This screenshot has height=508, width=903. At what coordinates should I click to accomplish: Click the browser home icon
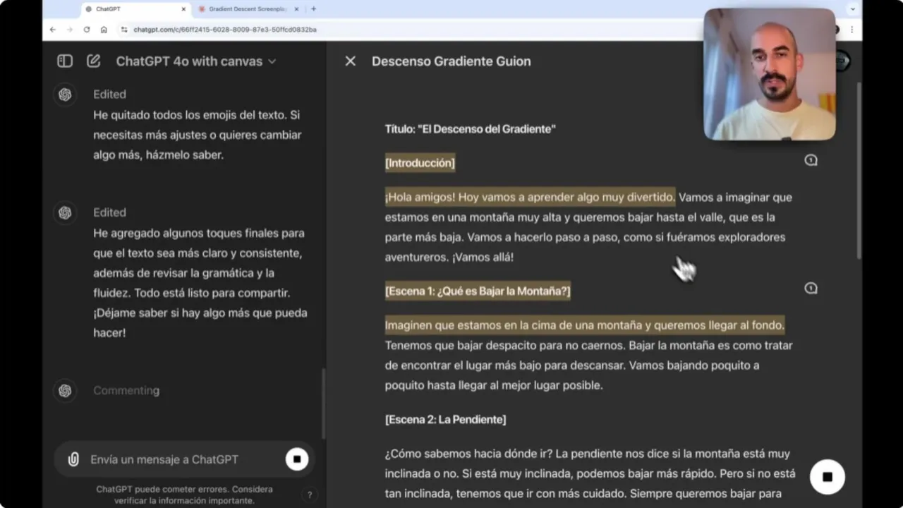pyautogui.click(x=104, y=30)
